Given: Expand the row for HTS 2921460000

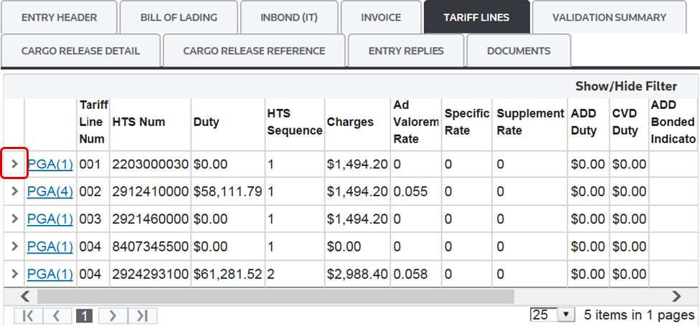Looking at the screenshot, I should click(x=14, y=219).
